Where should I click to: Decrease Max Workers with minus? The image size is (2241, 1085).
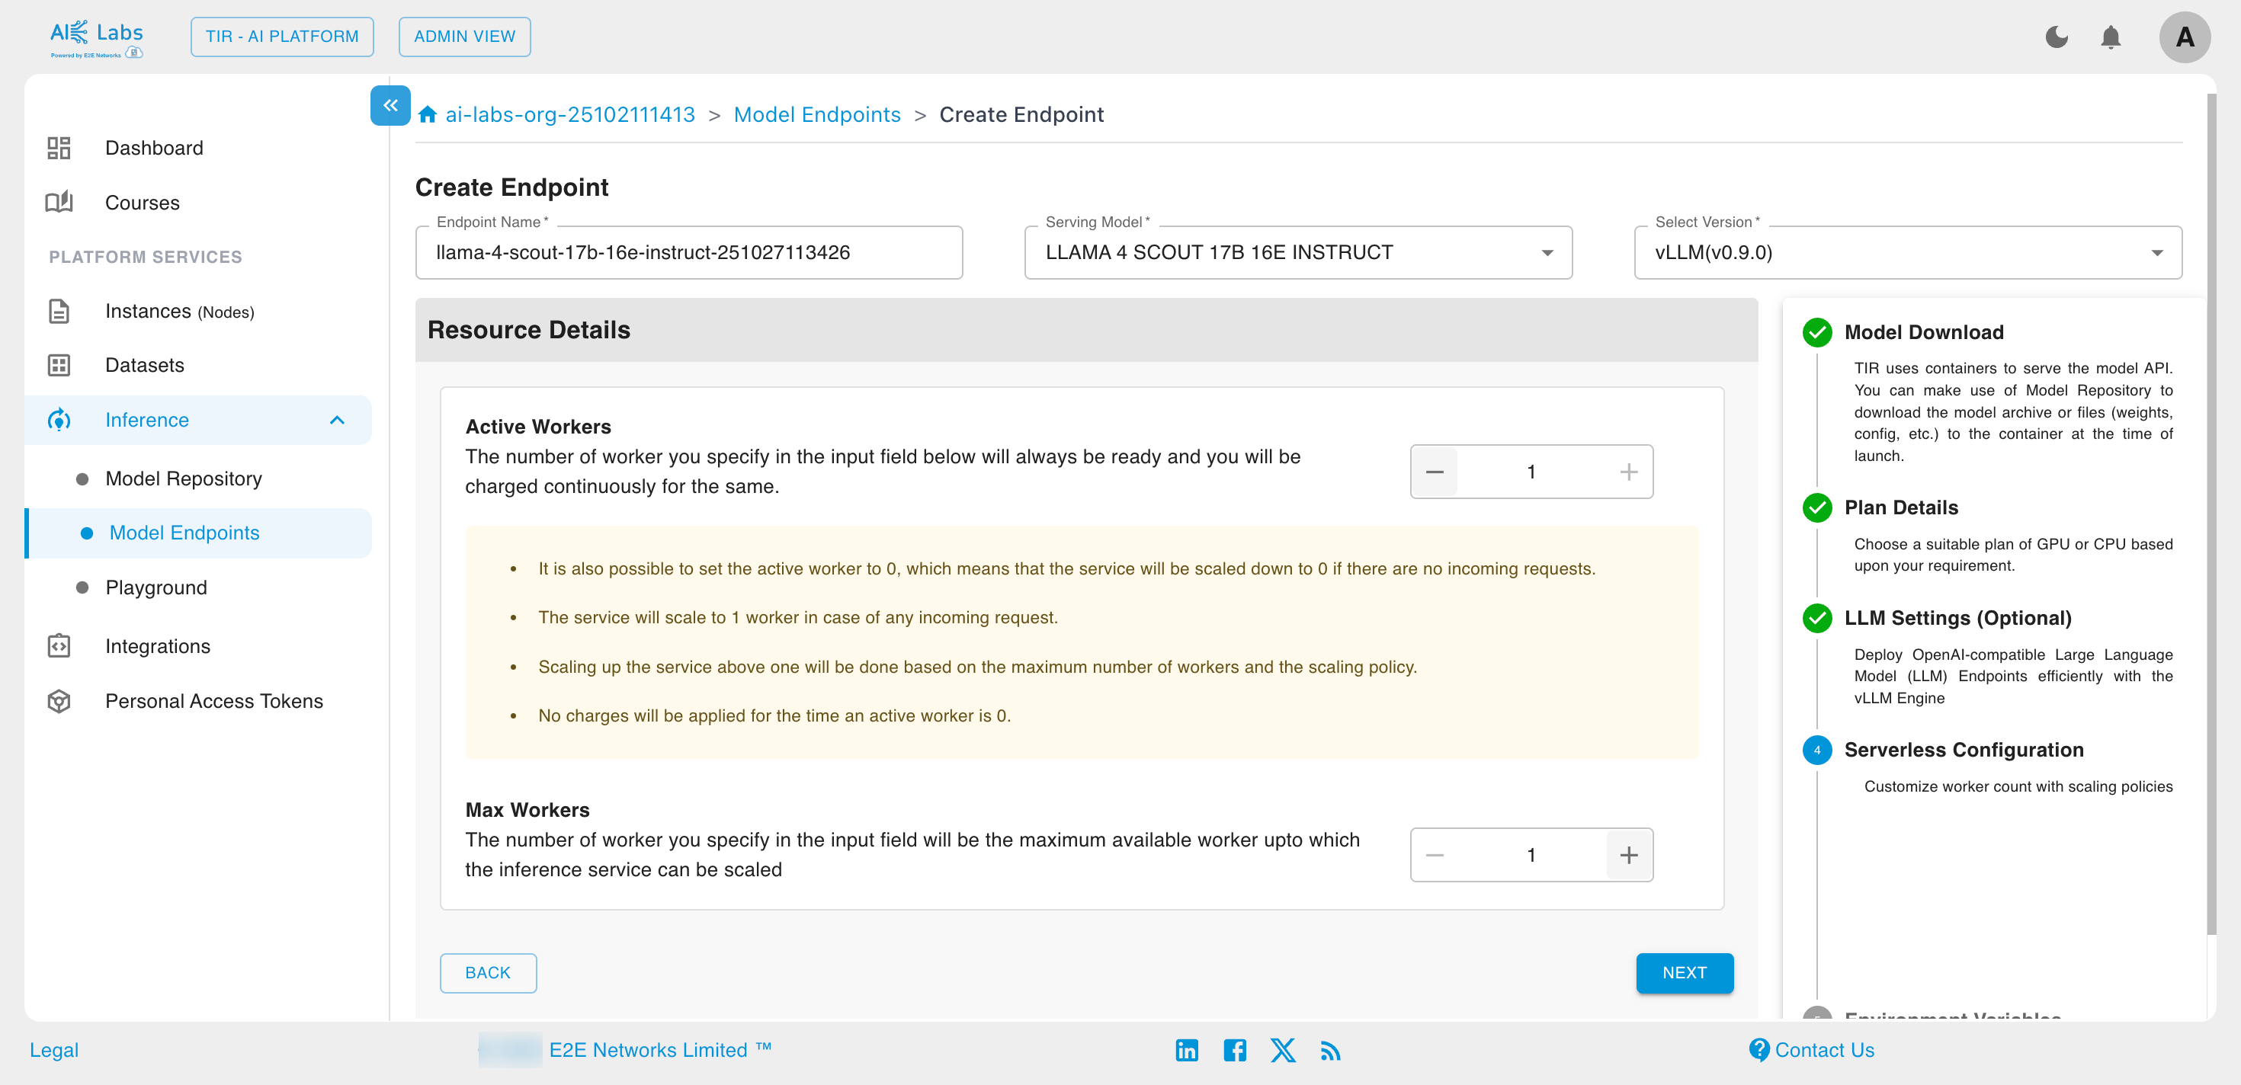[x=1435, y=855]
